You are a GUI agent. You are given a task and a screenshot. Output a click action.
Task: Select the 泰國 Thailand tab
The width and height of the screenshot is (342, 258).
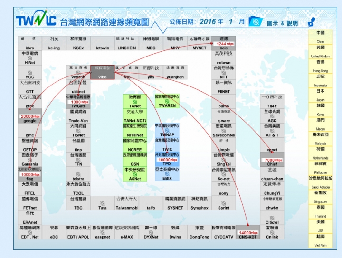321,211
